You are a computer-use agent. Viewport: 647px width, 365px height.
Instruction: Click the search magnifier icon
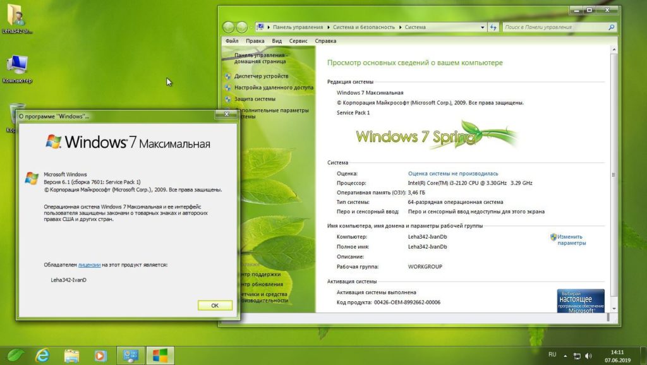pyautogui.click(x=611, y=27)
